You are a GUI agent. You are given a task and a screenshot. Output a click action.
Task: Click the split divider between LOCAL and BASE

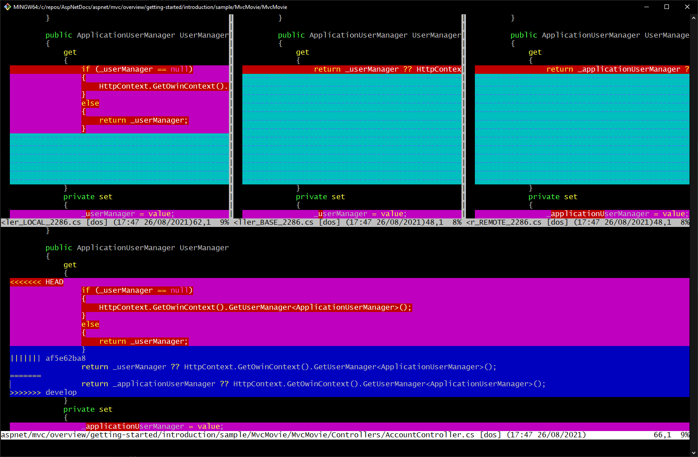(x=231, y=116)
